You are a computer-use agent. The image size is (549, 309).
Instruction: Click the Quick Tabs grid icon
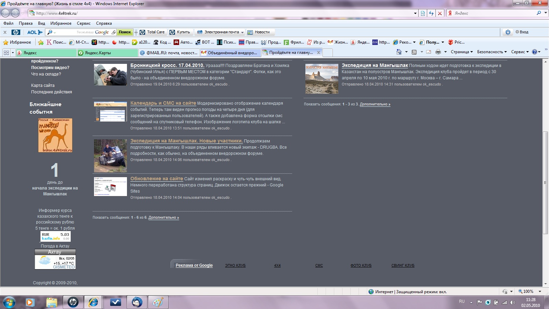6,53
